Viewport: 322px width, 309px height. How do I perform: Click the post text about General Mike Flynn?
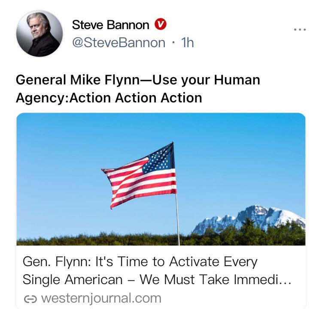click(138, 89)
